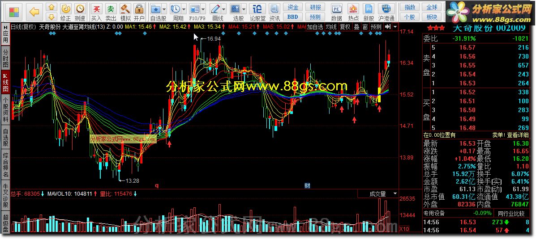536x239 pixels.
Task: Click the 个股 button
Action: click(x=410, y=17)
